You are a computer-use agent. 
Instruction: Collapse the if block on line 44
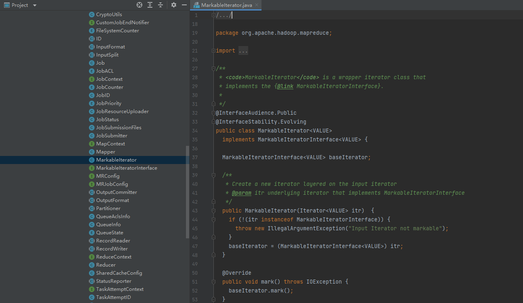[x=213, y=219]
